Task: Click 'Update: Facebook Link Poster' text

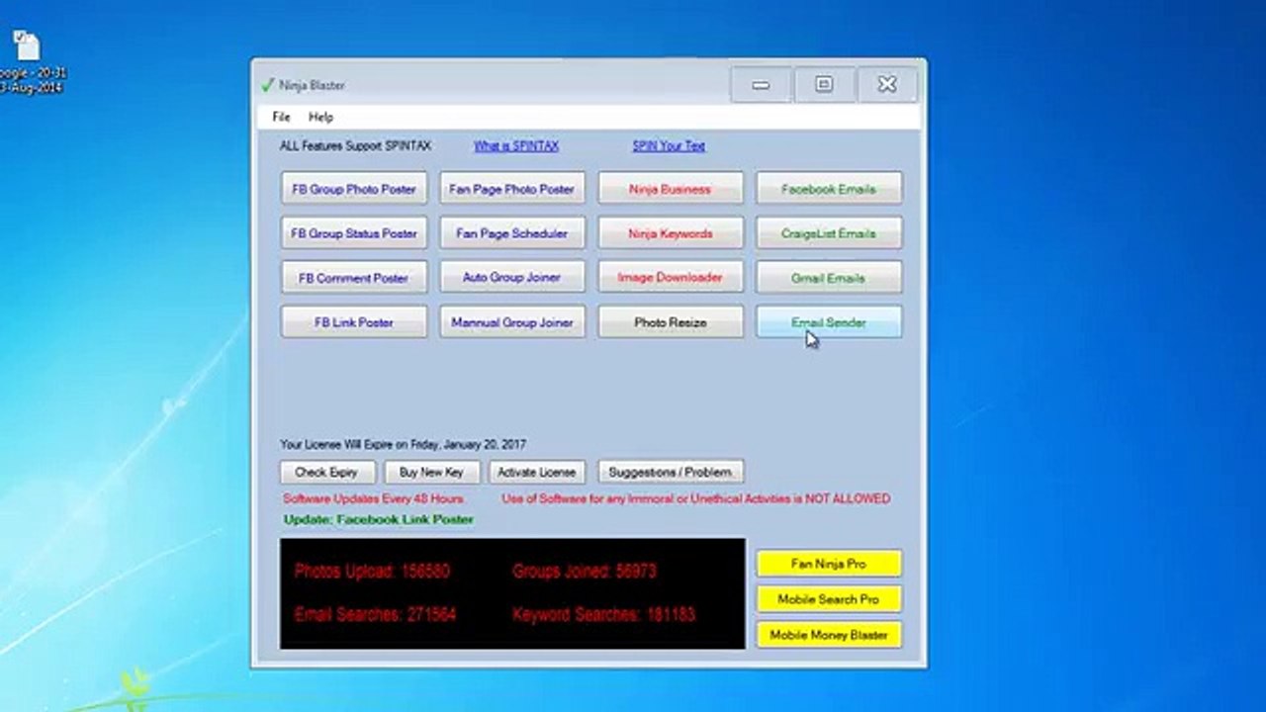Action: coord(379,520)
